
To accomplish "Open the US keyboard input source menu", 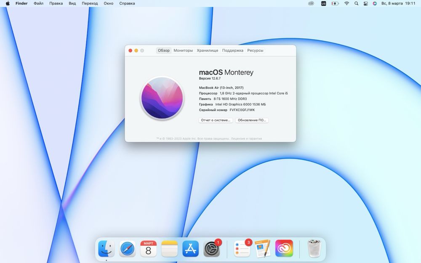I will (323, 3).
